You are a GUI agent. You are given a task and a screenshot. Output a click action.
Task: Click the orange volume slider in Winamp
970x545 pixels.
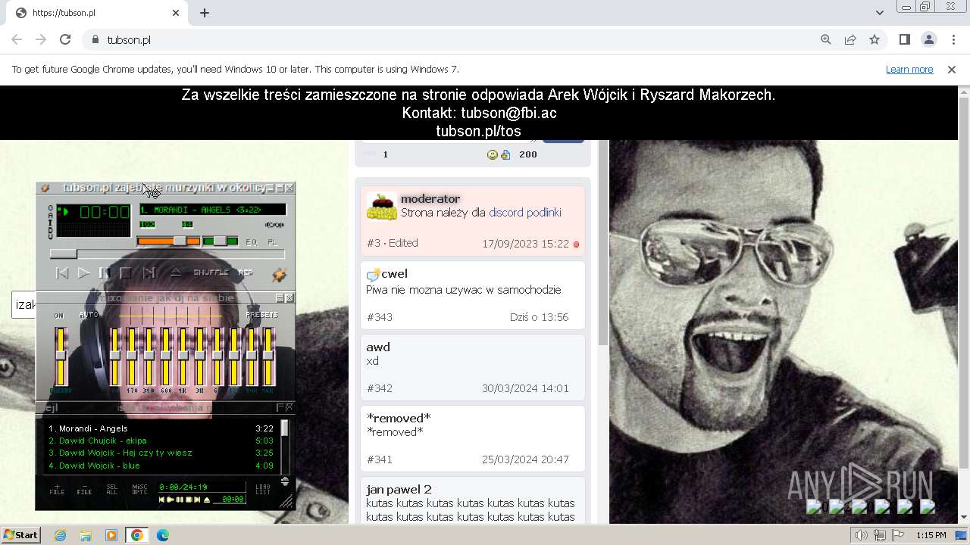[x=168, y=241]
